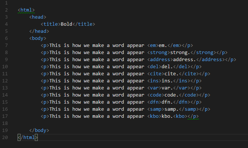
Task: Click the closing body tag on line 19
Action: tap(39, 130)
